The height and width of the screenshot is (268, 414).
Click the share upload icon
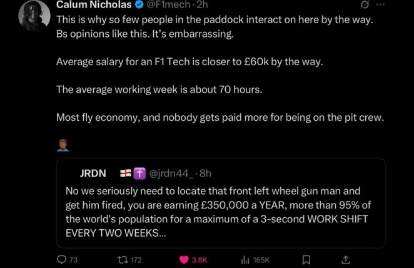[346, 259]
